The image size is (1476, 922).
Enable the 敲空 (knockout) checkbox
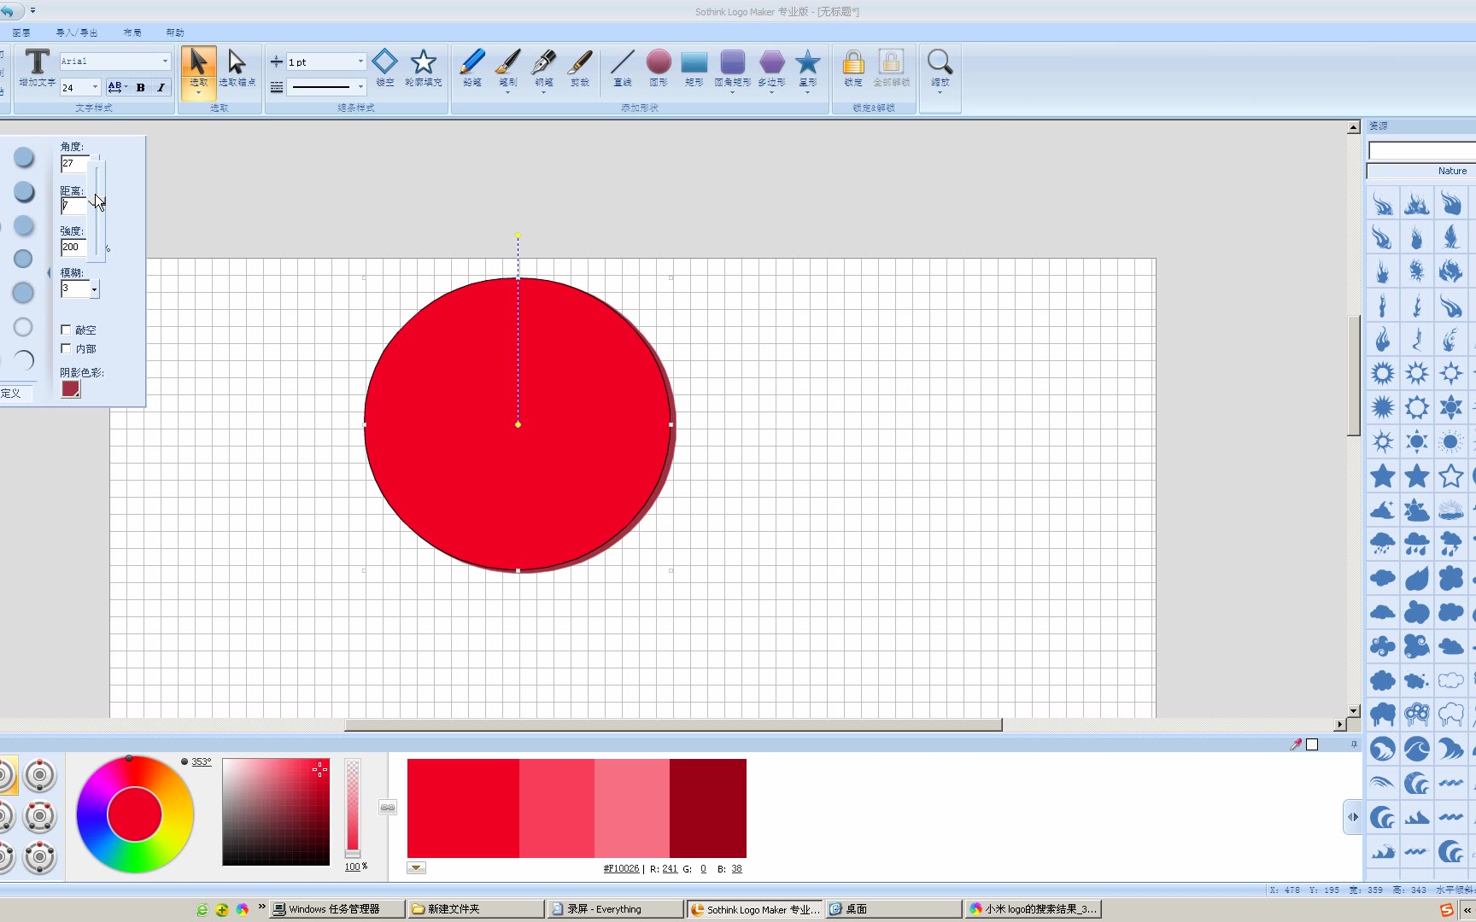(66, 330)
